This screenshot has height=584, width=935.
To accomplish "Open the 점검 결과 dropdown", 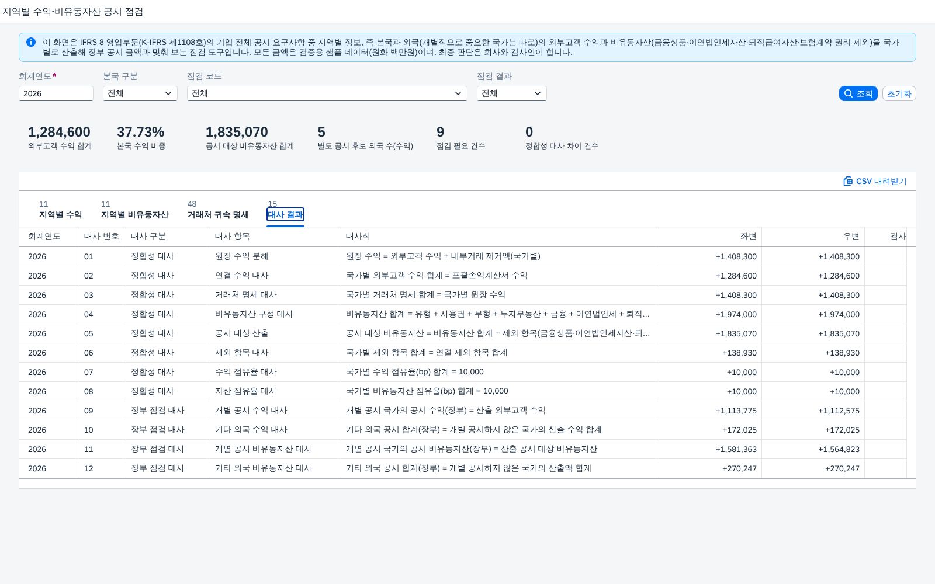I will [x=512, y=93].
